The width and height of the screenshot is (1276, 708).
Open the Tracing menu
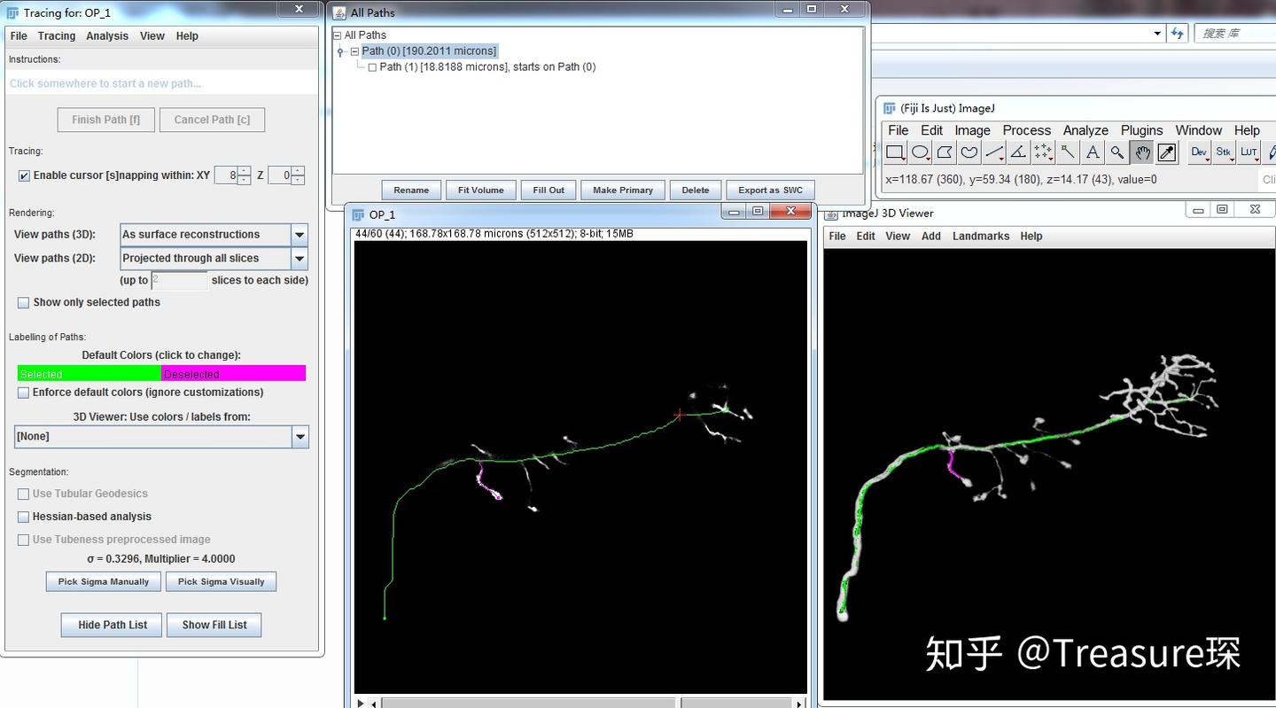[56, 35]
